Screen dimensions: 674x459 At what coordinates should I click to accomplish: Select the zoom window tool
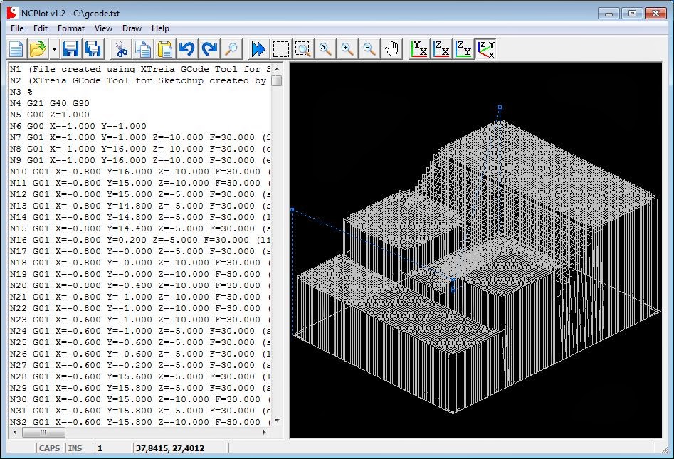302,48
